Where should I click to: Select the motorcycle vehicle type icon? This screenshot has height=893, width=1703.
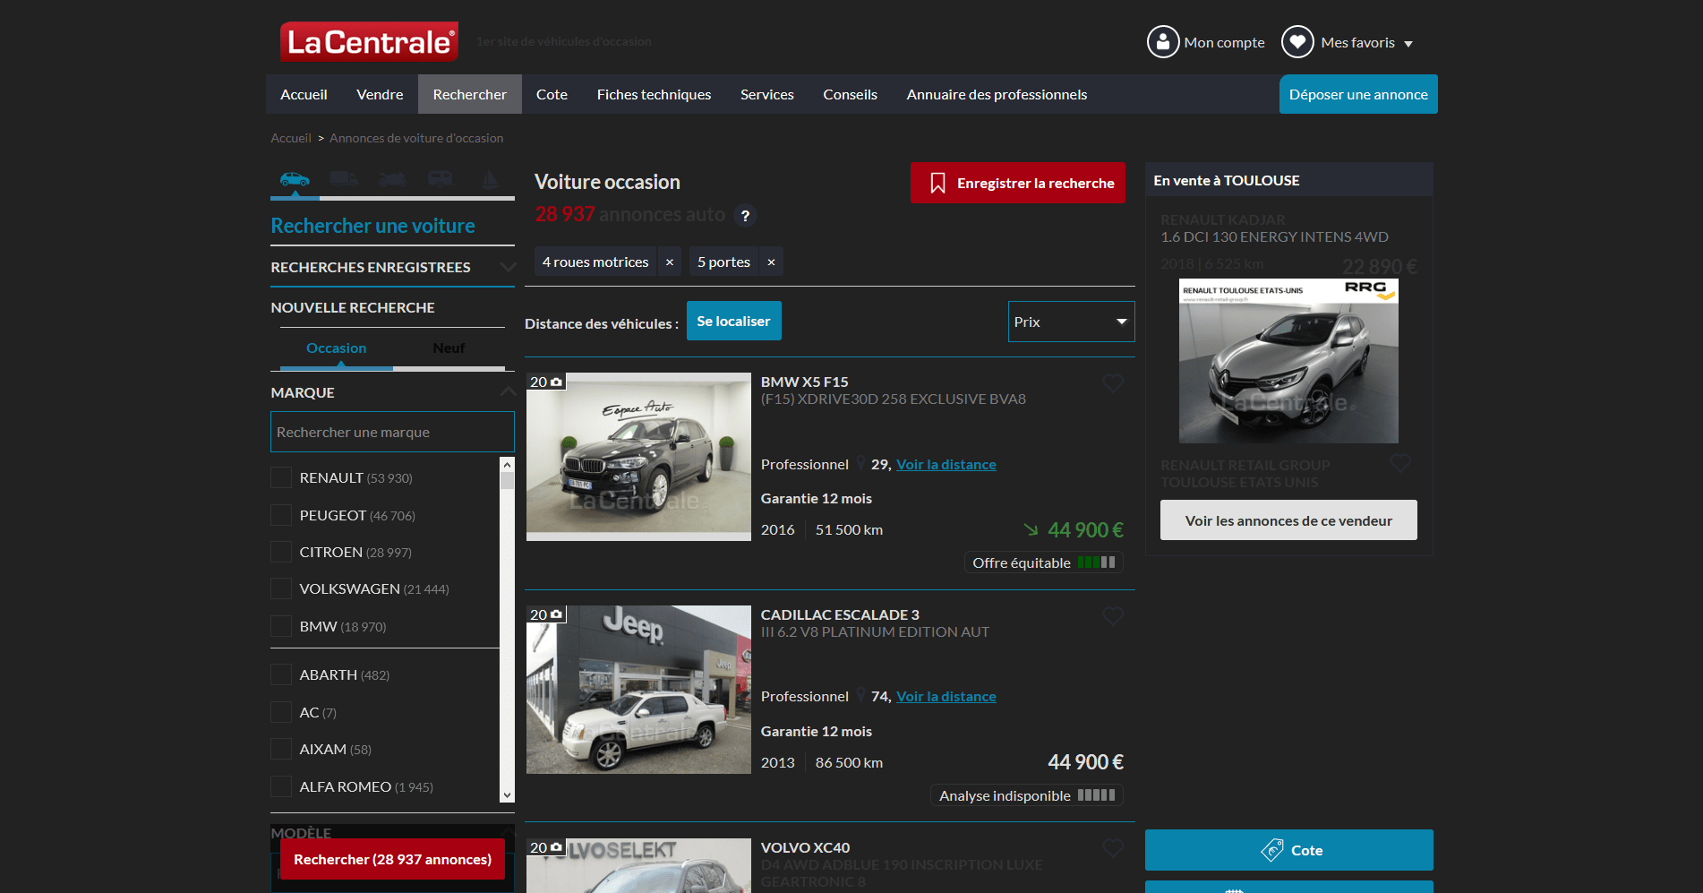[x=392, y=179]
